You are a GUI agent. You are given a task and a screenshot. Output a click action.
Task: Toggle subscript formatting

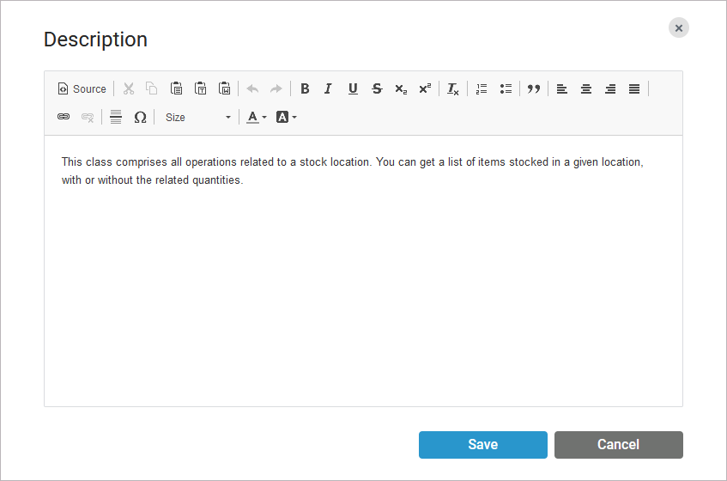[x=401, y=88]
